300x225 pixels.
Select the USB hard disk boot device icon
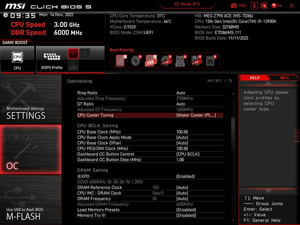[x=151, y=60]
